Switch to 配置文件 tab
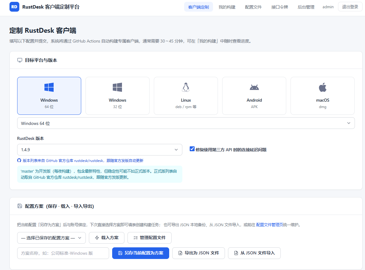The image size is (365, 270). click(x=253, y=7)
